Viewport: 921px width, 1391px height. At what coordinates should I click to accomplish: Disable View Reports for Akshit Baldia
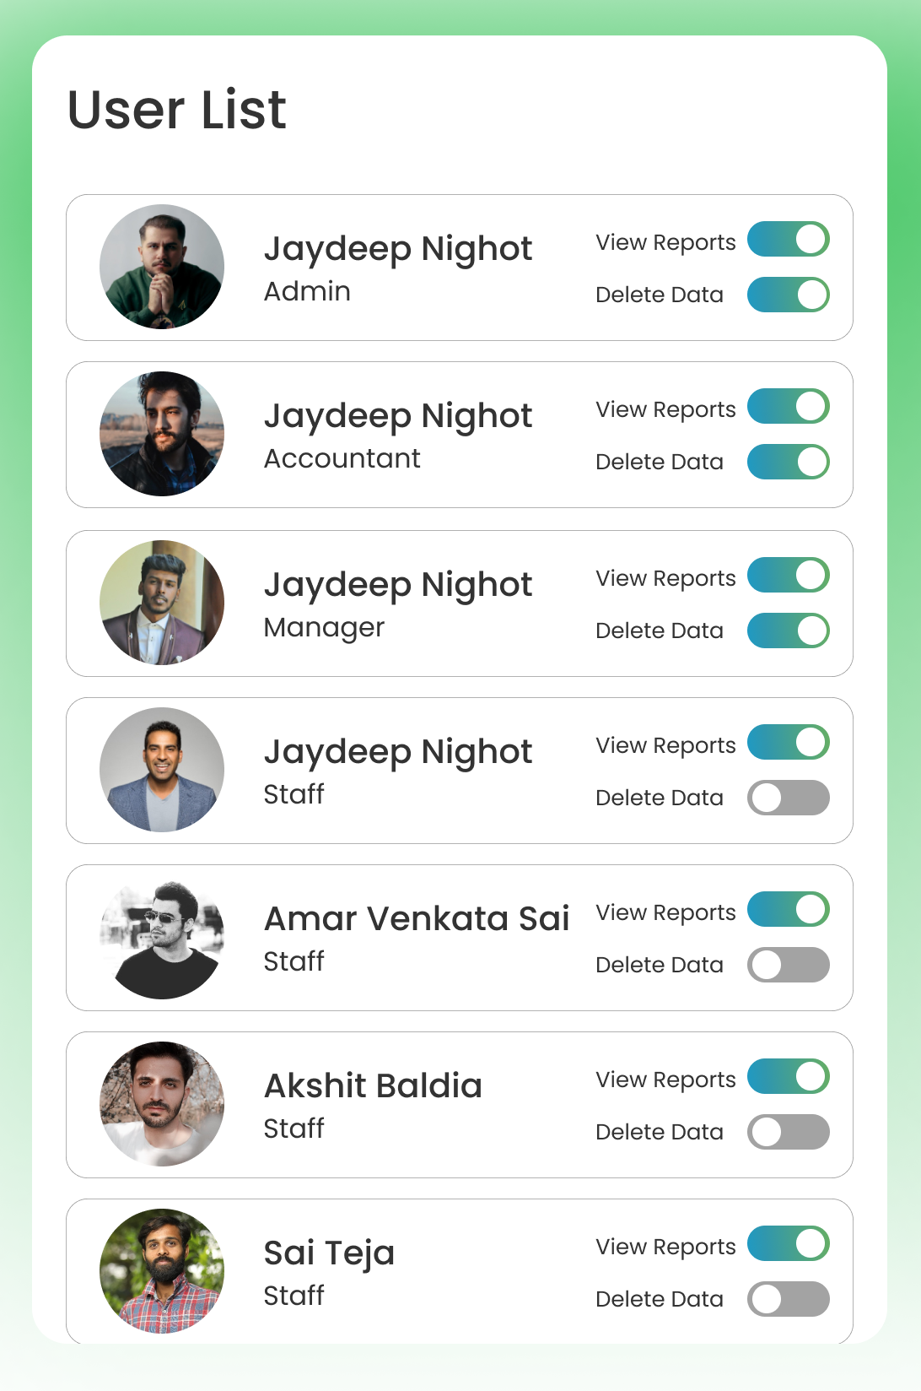point(788,1076)
